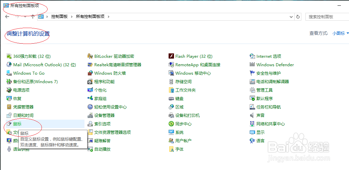Open the 凭据管理器 safe icon
This screenshot has height=170, width=349.
point(9,107)
